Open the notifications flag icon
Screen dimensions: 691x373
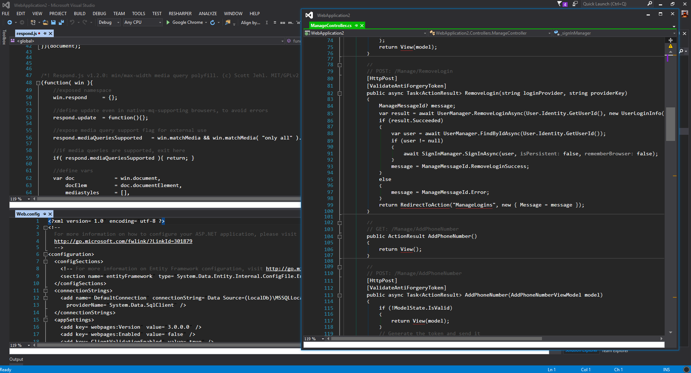(x=560, y=4)
